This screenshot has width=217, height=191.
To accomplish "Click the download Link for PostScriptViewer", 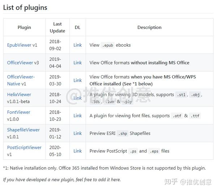I will click(77, 151).
